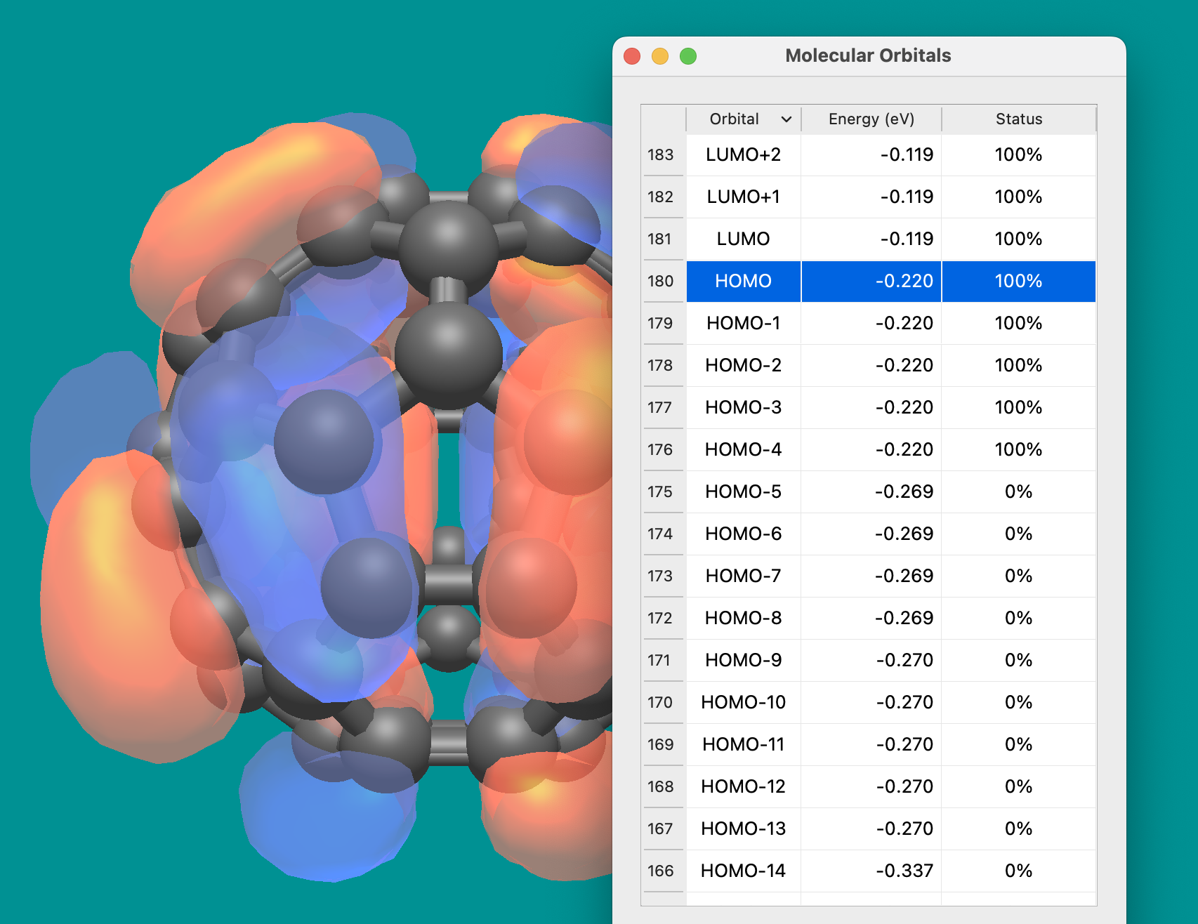Click the Molecular Orbitals title bar
Viewport: 1198px width, 924px height.
pyautogui.click(x=868, y=56)
